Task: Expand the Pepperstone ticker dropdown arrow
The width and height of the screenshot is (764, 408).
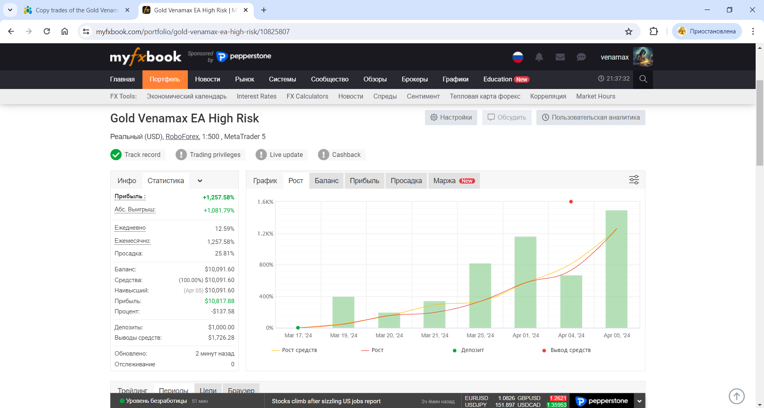Action: [x=639, y=401]
